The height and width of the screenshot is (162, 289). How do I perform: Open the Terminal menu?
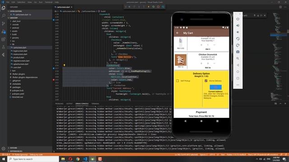click(x=49, y=2)
